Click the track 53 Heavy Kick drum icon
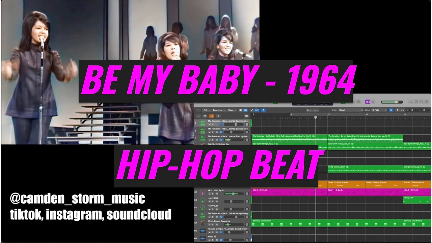 click(x=202, y=200)
